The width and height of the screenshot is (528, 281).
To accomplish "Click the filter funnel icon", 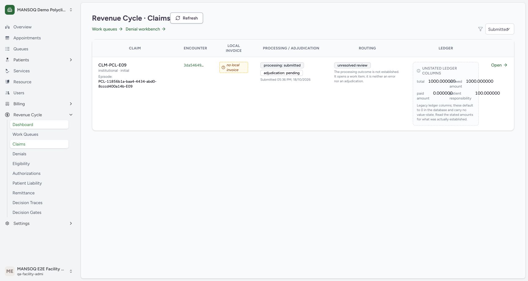I will click(480, 29).
